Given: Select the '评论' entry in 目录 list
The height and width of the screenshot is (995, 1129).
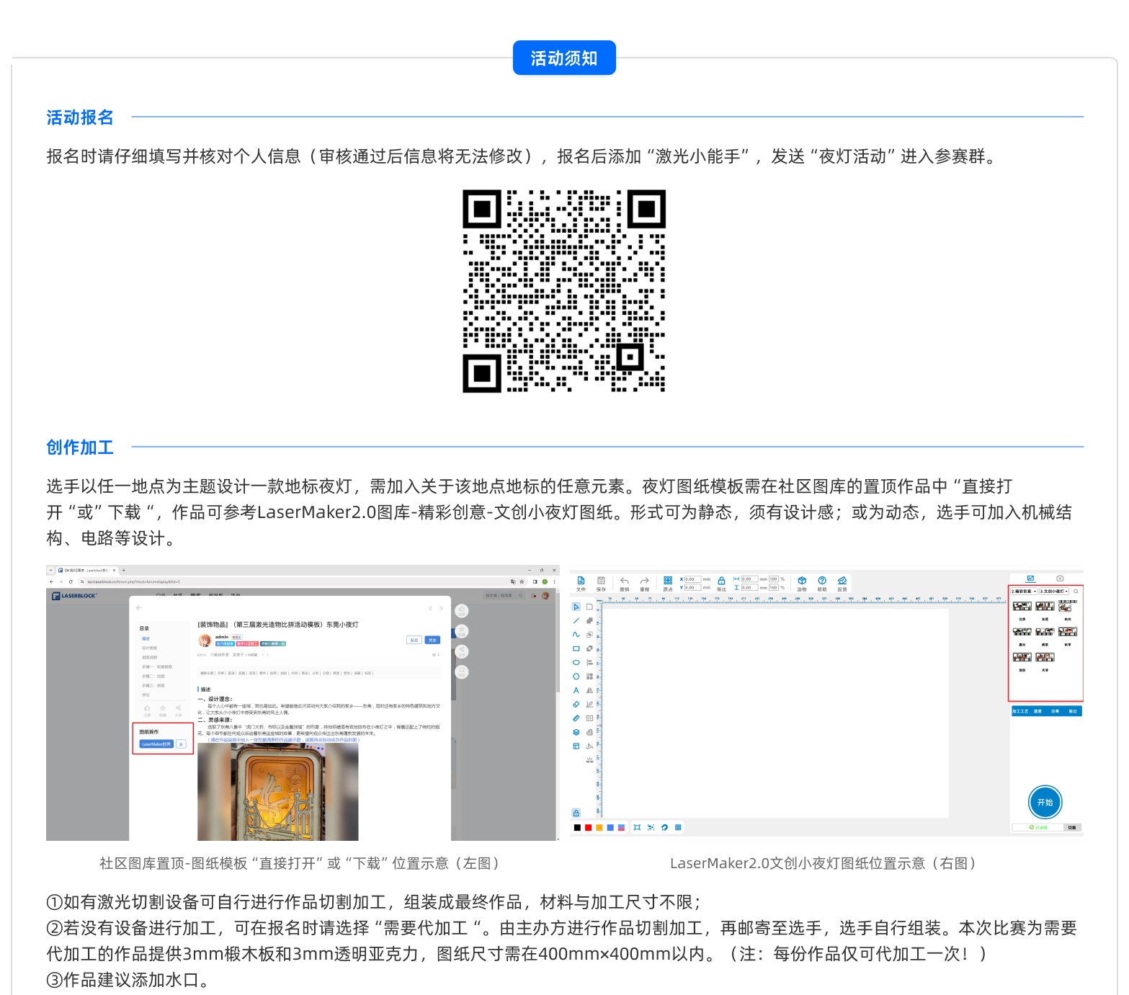Looking at the screenshot, I should click(x=146, y=695).
